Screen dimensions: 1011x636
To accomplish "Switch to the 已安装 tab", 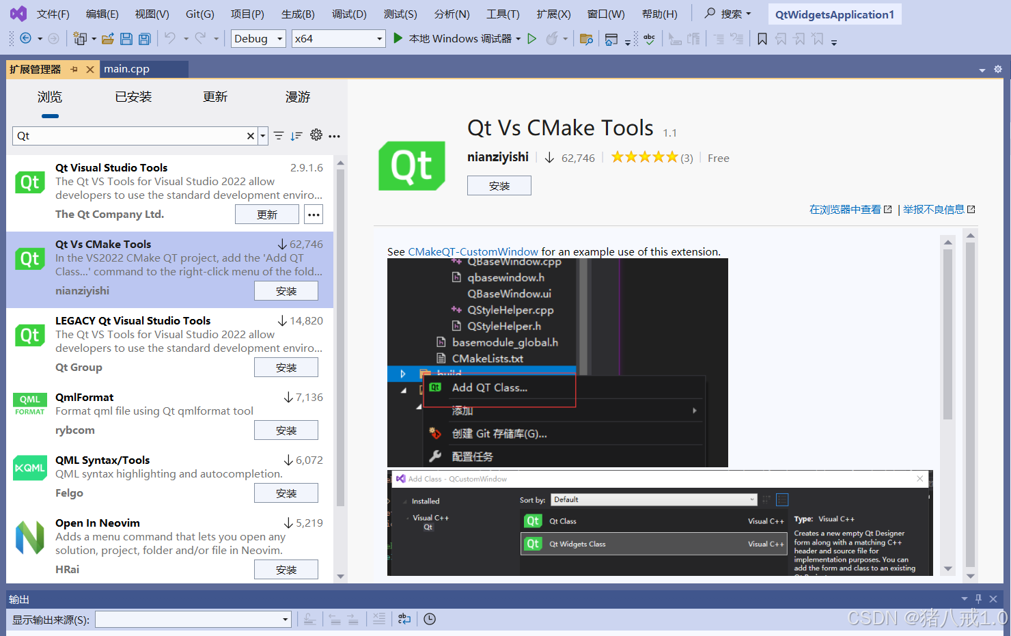I will (x=133, y=97).
